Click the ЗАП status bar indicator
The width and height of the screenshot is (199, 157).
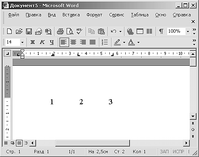(x=164, y=152)
